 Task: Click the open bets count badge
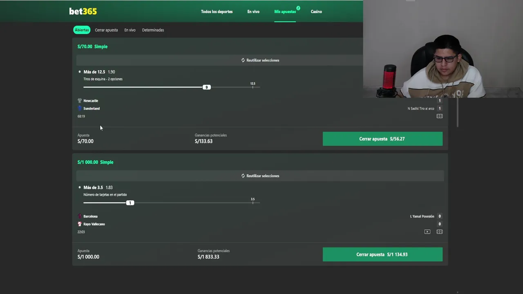point(298,8)
